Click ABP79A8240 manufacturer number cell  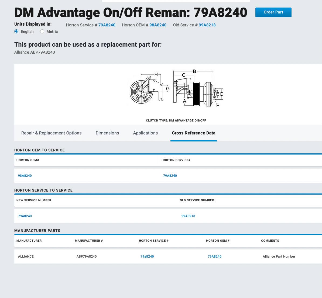point(87,257)
